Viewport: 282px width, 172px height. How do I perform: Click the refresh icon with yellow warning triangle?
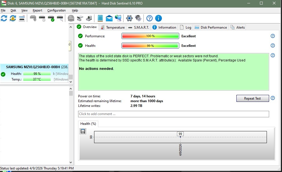pyautogui.click(x=13, y=18)
